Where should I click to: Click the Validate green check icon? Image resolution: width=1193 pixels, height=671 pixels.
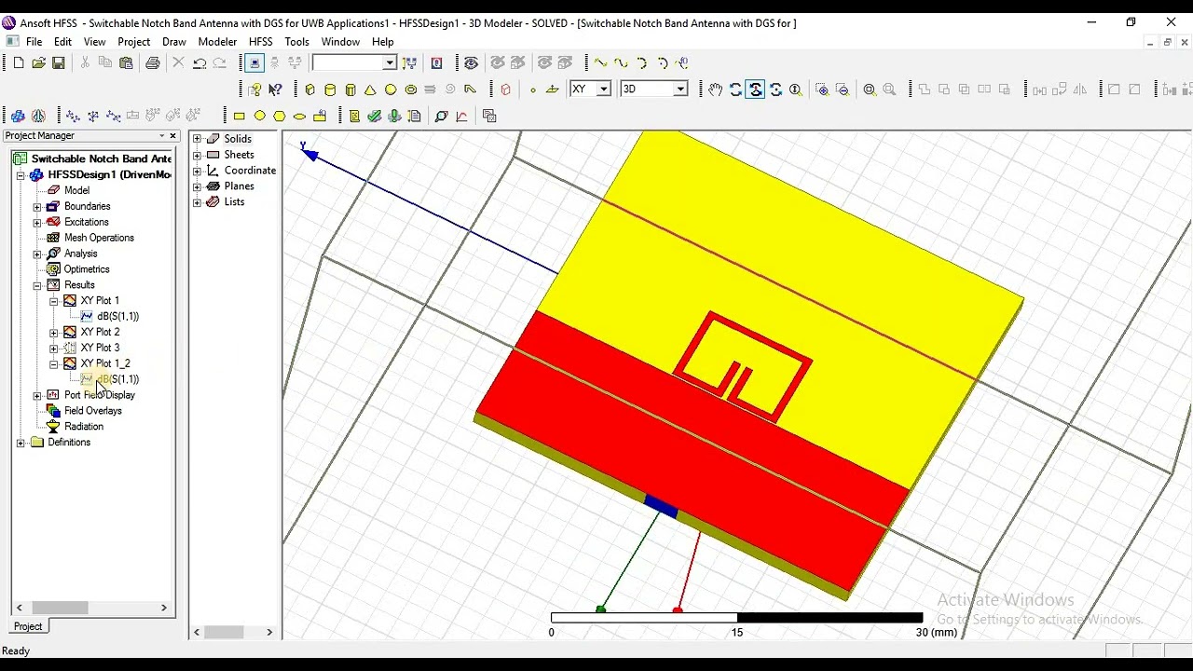(x=375, y=116)
